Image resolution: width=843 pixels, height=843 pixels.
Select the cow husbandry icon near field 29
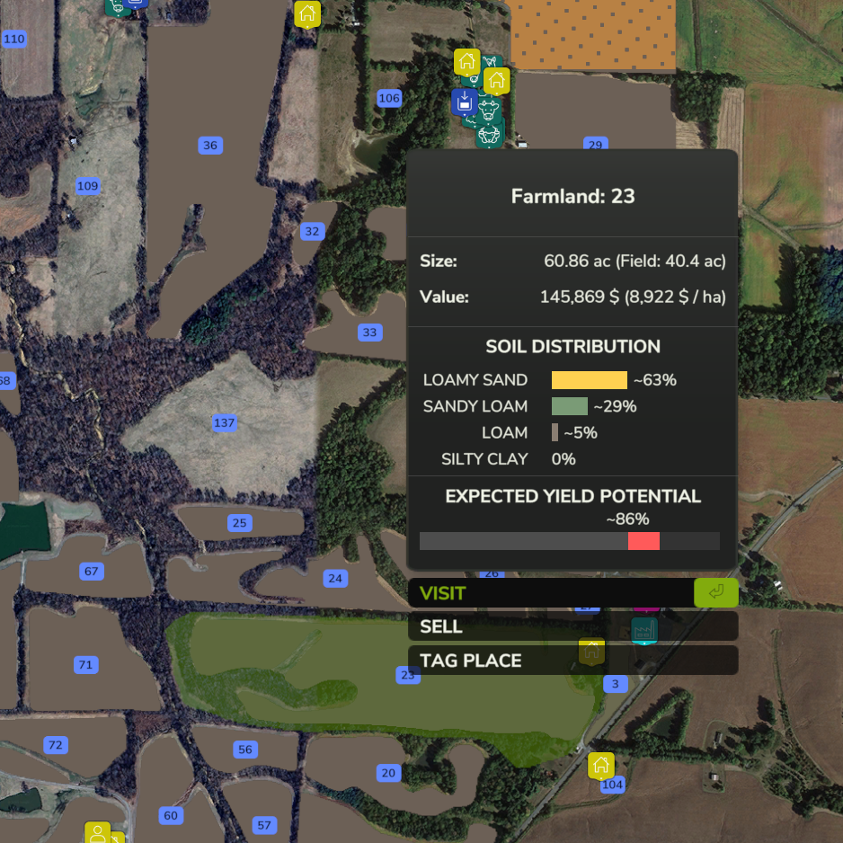[x=488, y=110]
